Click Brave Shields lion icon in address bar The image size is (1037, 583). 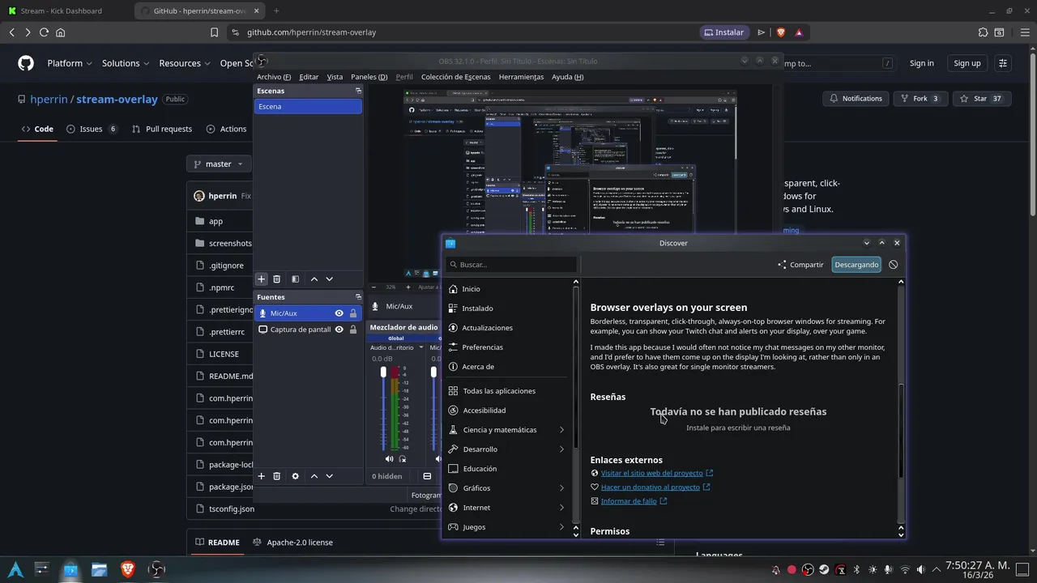tap(781, 32)
